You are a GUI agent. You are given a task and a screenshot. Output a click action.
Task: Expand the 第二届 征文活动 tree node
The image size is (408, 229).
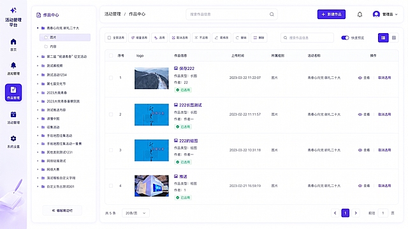pos(38,57)
